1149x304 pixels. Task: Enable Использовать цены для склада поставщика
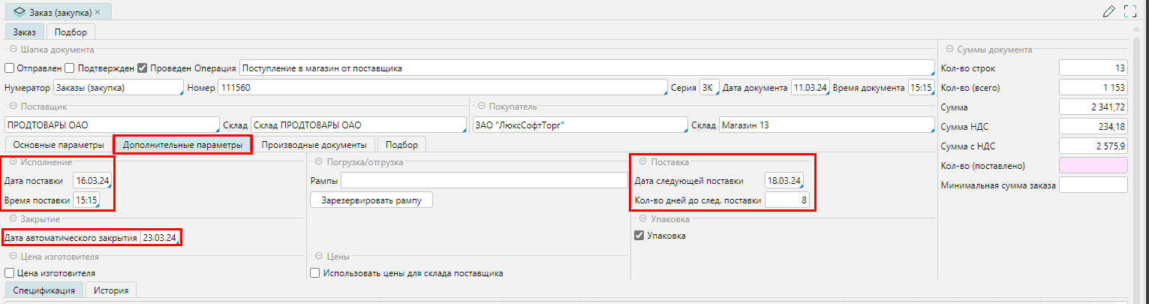pyautogui.click(x=315, y=273)
